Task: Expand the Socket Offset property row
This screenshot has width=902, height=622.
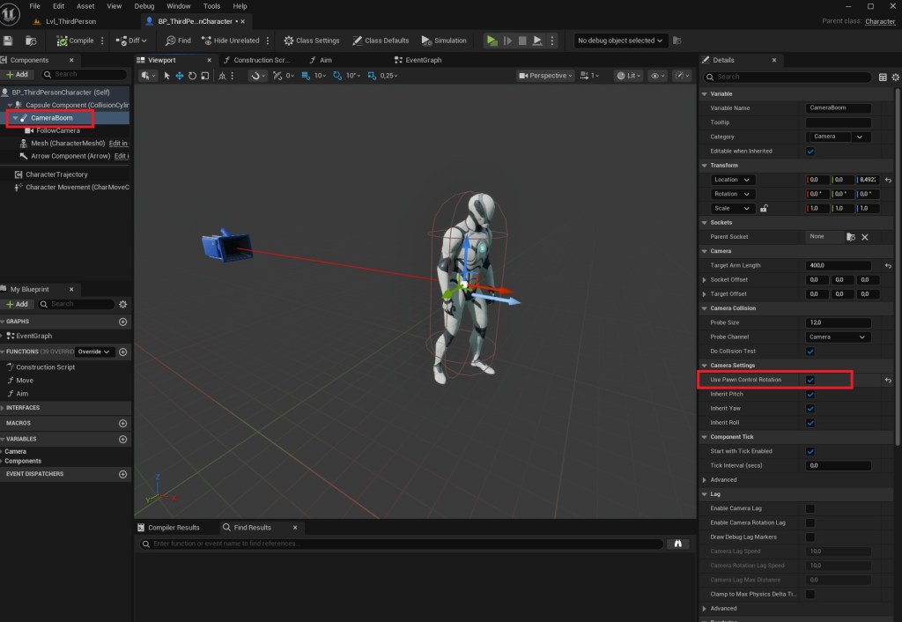Action: (704, 279)
